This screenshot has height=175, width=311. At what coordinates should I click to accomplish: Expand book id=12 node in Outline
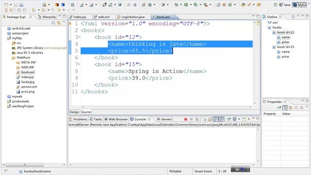coord(274,33)
